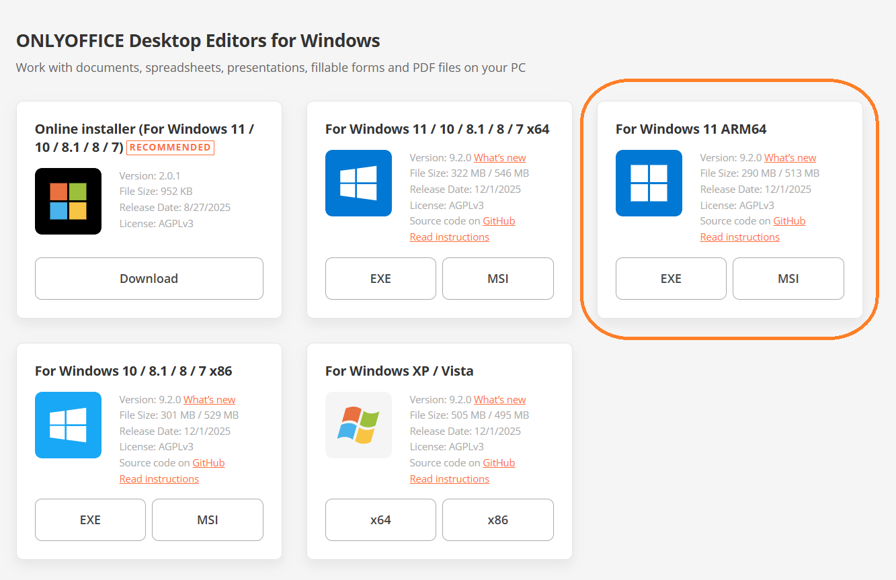Click the blue Windows icon for x86 version
896x580 pixels.
68,425
